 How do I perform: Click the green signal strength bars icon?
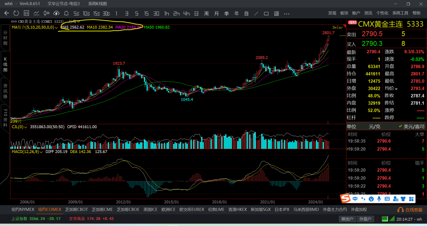click(392, 219)
